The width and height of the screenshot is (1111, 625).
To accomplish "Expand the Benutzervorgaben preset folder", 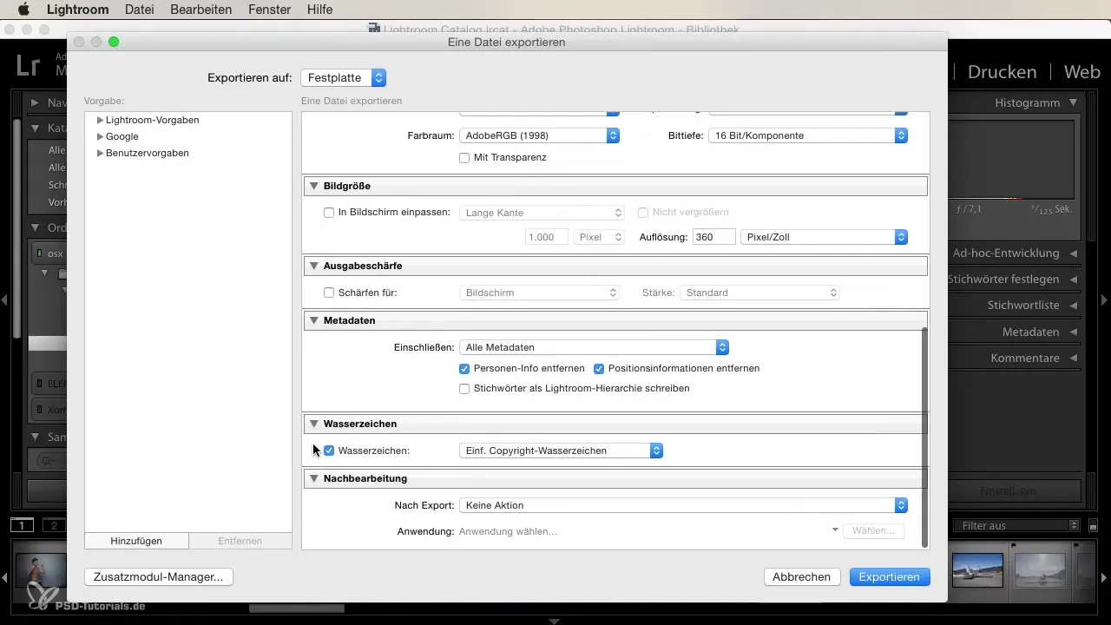I will (x=101, y=153).
